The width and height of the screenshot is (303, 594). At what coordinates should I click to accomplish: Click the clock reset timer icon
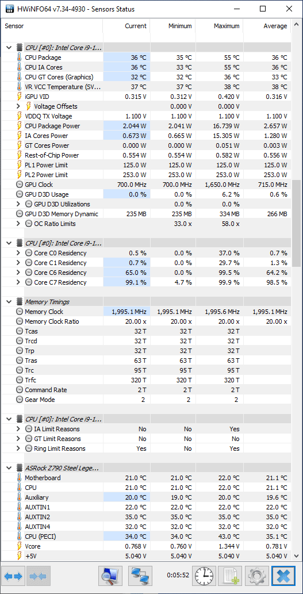point(204,576)
